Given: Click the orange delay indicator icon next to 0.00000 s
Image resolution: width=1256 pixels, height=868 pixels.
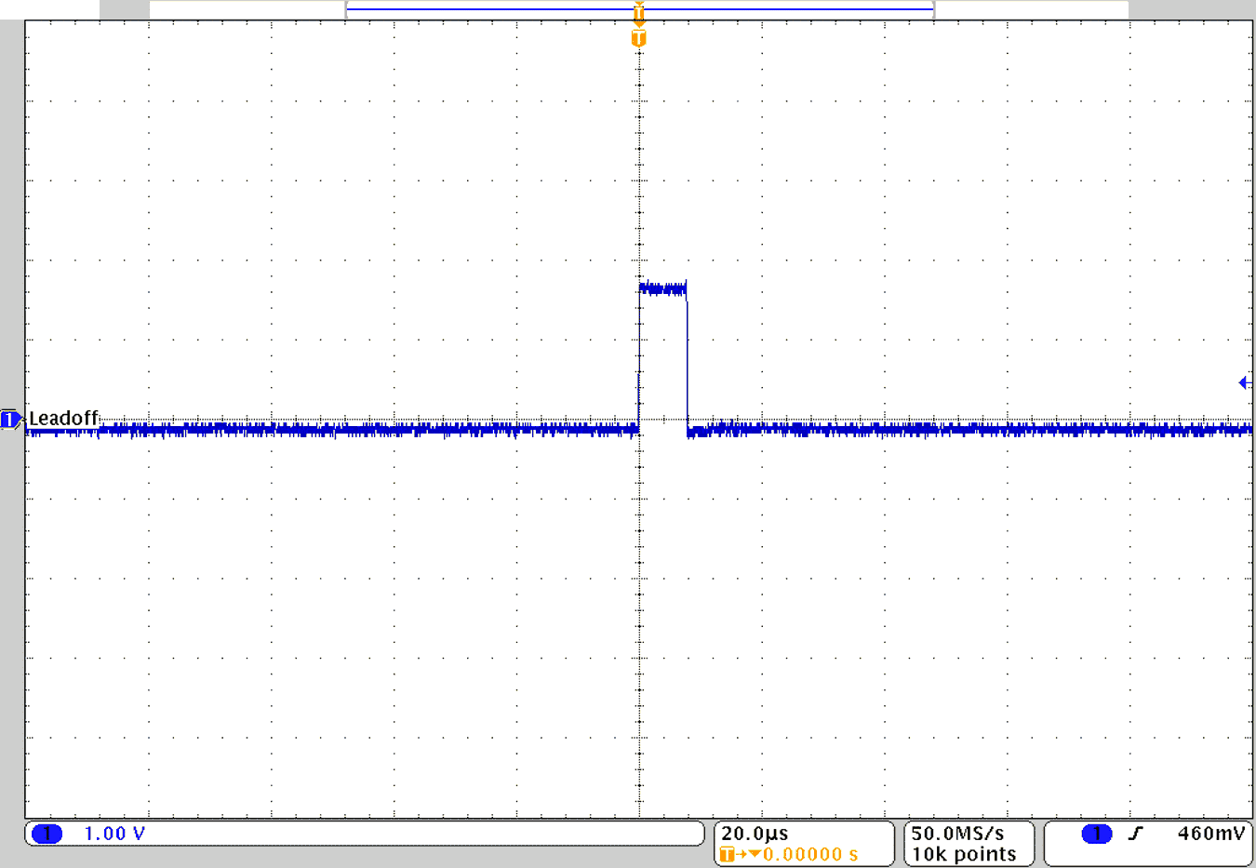Looking at the screenshot, I should tap(727, 853).
